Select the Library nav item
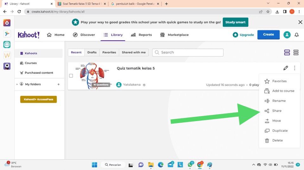Viewport: 304px width, 170px height. click(113, 35)
